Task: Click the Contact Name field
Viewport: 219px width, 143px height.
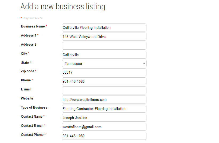Action: pyautogui.click(x=104, y=118)
